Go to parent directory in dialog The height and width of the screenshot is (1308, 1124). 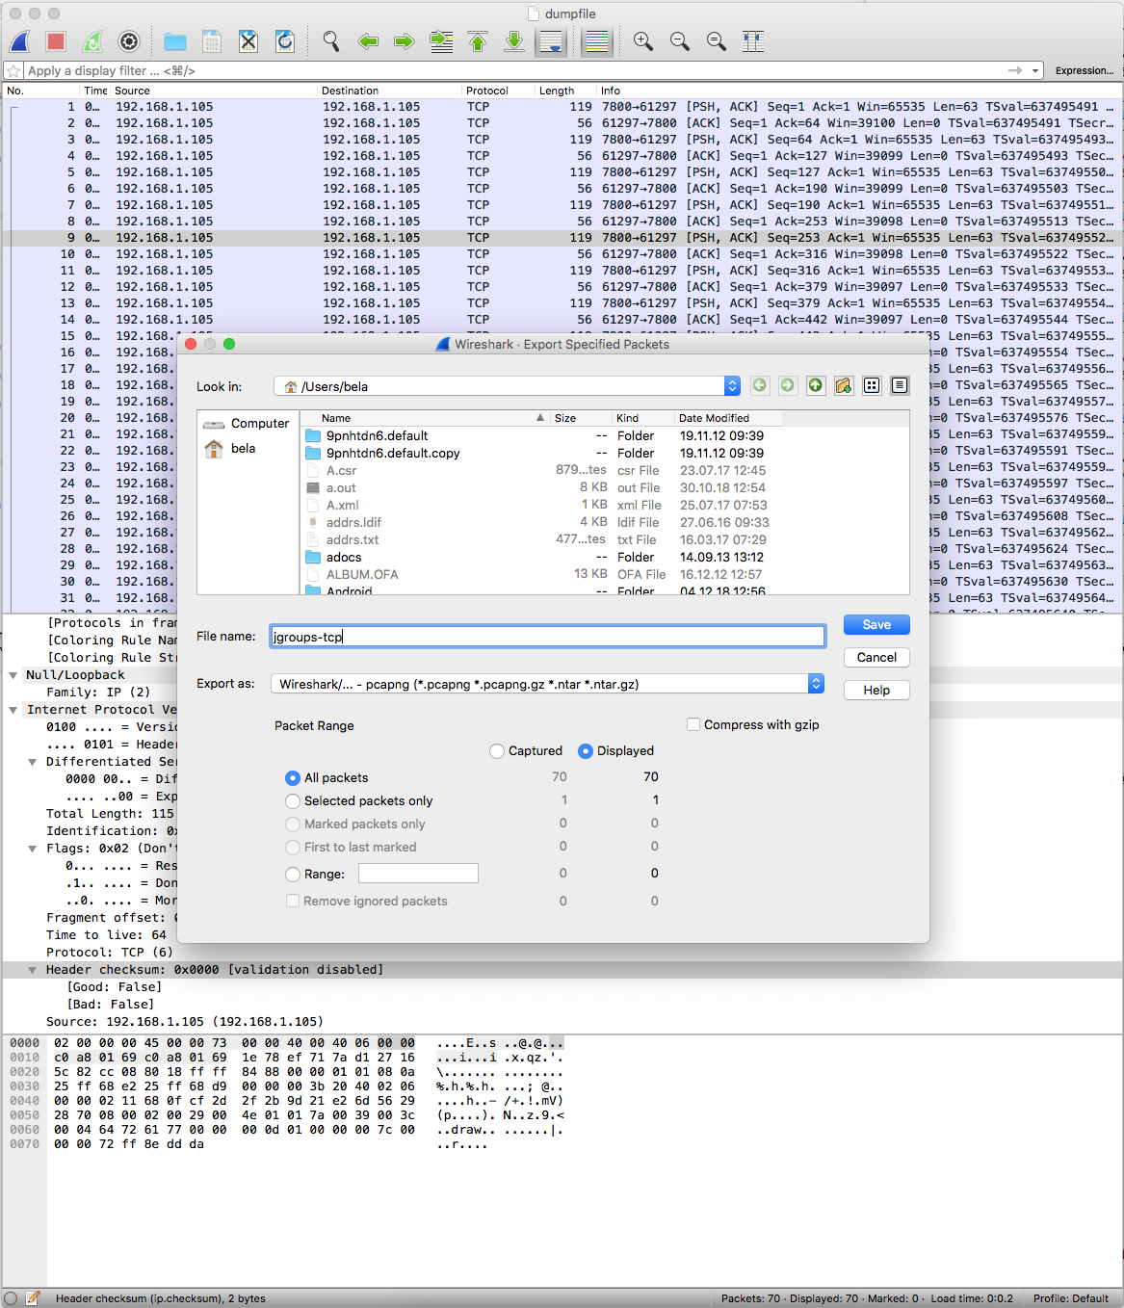pyautogui.click(x=816, y=385)
